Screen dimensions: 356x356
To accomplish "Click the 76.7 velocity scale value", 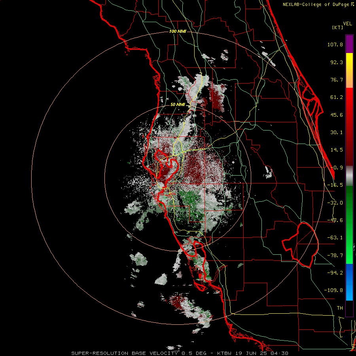I will coord(337,80).
